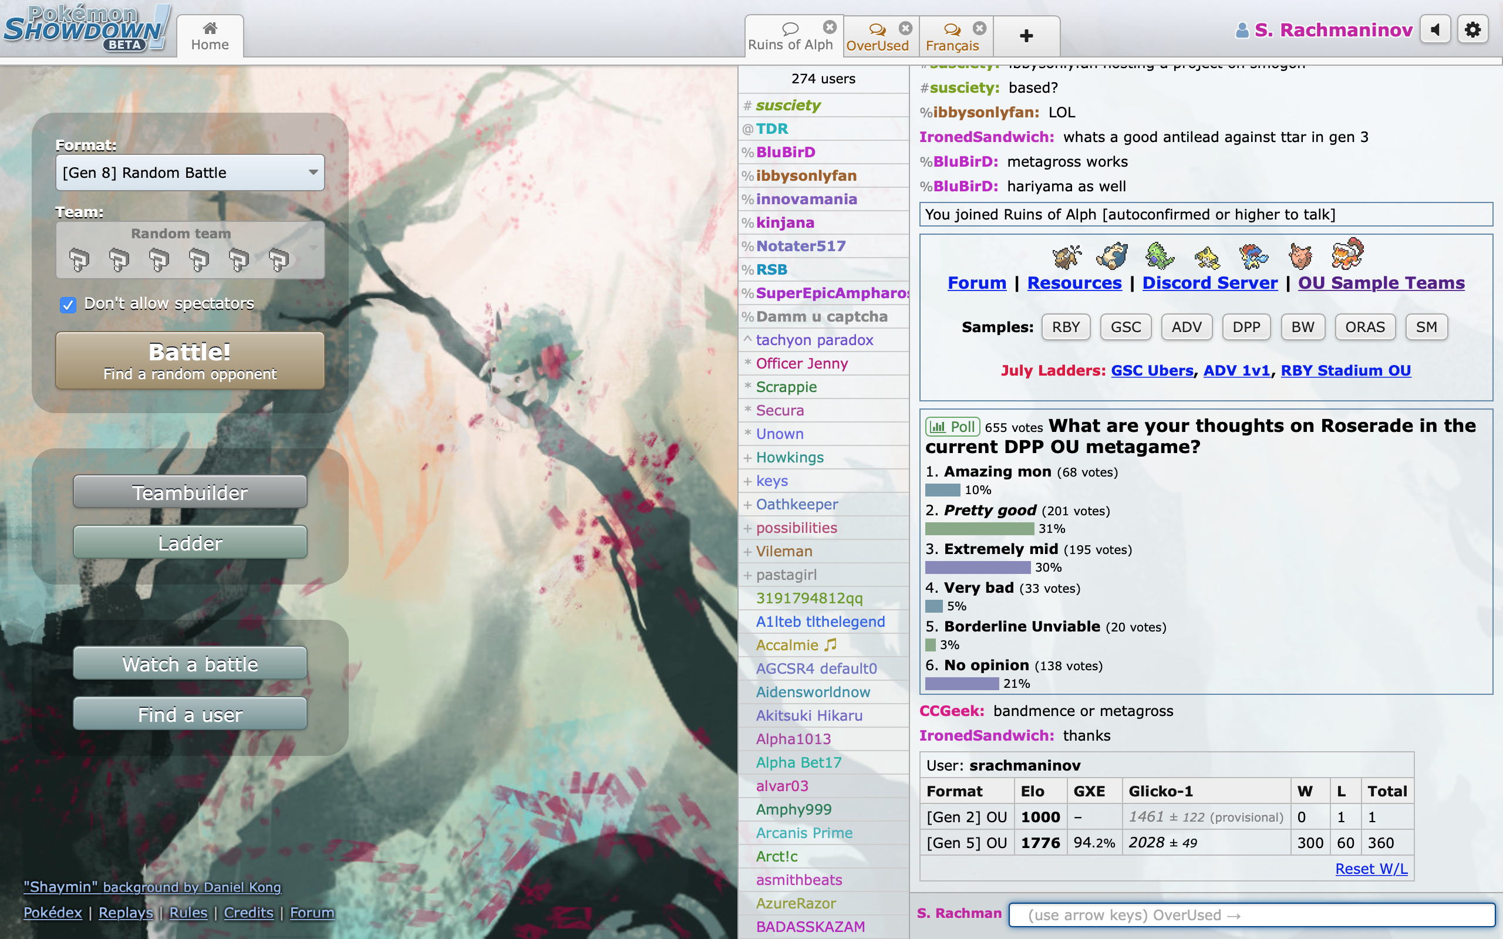Open the DPP sample teams
The height and width of the screenshot is (939, 1503).
(x=1246, y=327)
